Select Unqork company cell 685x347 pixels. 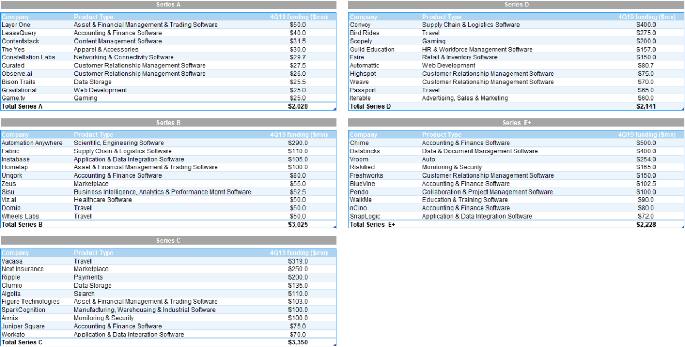click(x=12, y=175)
